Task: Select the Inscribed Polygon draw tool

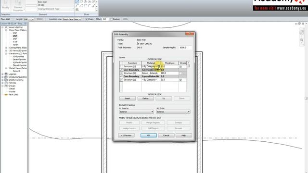Action: (x=85, y=1)
